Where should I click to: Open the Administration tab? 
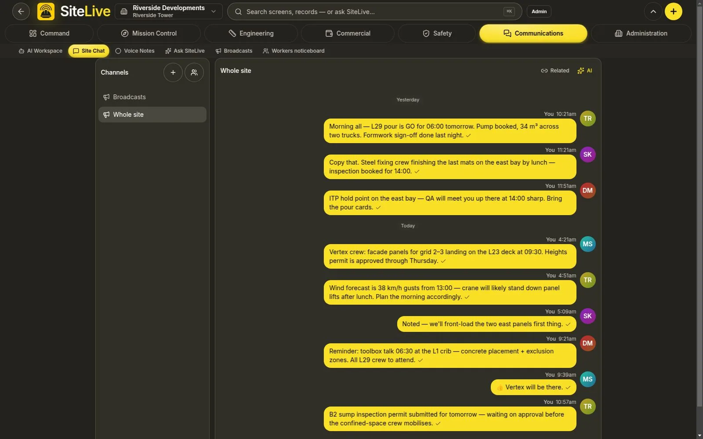(x=641, y=33)
